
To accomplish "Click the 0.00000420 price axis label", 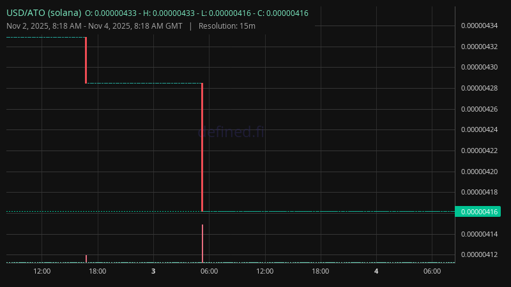I will coord(479,172).
